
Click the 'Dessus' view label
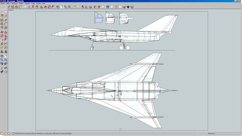11,10
